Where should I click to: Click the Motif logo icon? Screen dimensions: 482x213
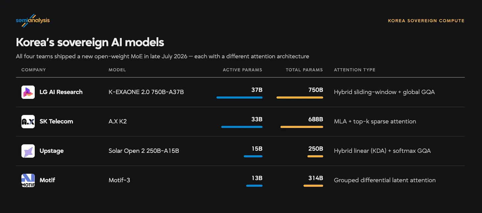(28, 180)
